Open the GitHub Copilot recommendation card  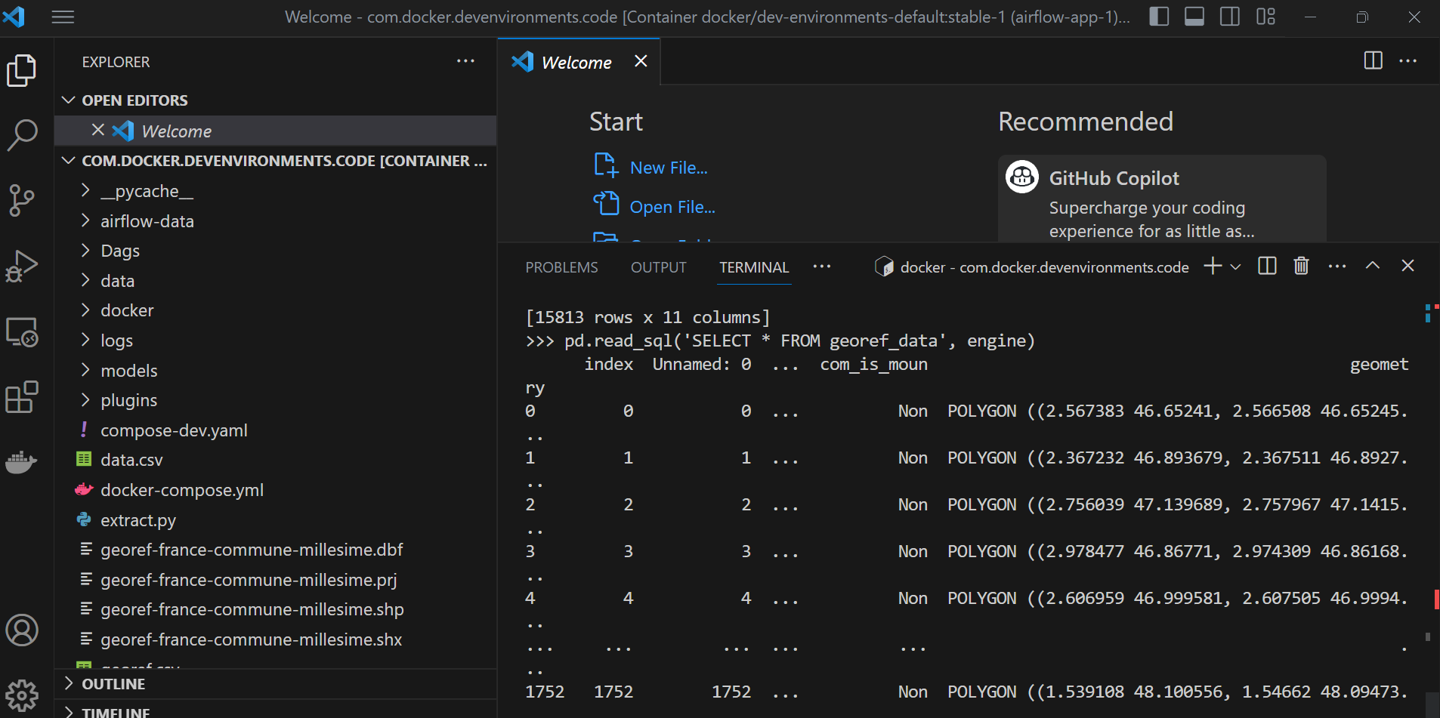1162,199
